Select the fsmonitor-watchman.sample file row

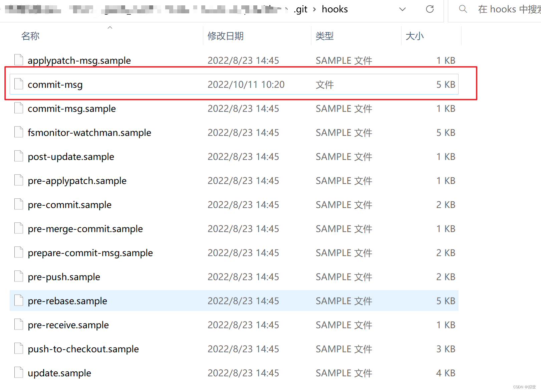pyautogui.click(x=89, y=132)
